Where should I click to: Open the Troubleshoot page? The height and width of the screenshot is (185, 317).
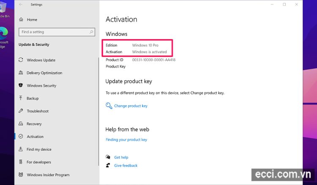(x=38, y=111)
